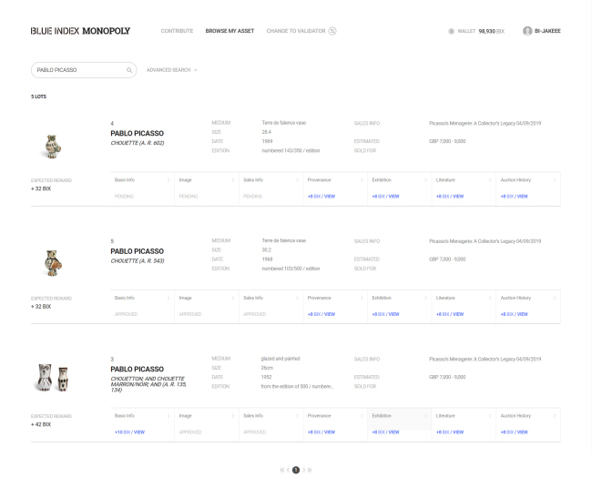Viewport: 592px width, 498px height.
Task: Expand Sales Info chevron for lot 4
Action: click(297, 180)
